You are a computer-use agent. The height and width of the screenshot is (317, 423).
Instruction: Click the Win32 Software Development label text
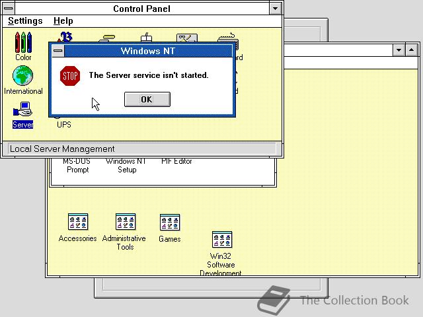pyautogui.click(x=221, y=264)
